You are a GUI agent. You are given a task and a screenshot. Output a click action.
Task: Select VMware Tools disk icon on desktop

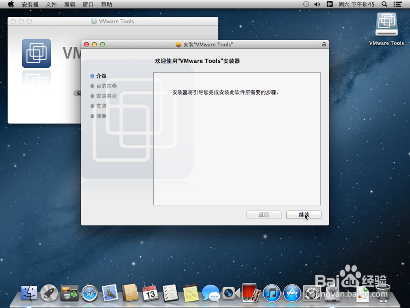pos(387,24)
